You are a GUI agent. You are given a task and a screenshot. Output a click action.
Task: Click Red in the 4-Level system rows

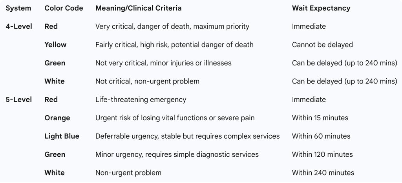point(51,26)
